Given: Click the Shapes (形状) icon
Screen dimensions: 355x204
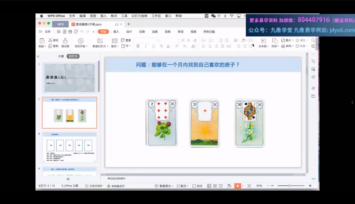Looking at the screenshot, I should click(274, 40).
